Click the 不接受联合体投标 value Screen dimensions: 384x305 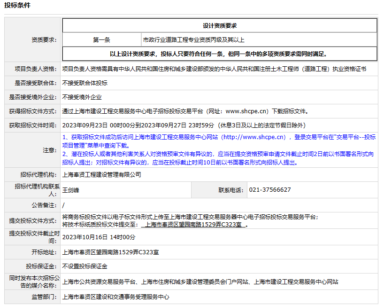pyautogui.click(x=85, y=83)
